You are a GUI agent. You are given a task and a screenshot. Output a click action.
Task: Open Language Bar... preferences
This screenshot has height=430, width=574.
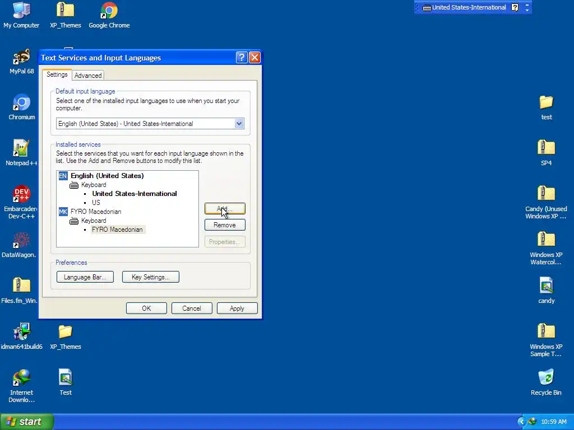[85, 277]
